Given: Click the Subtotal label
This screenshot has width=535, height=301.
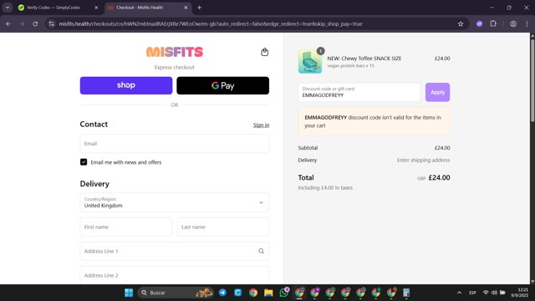Looking at the screenshot, I should 308,148.
